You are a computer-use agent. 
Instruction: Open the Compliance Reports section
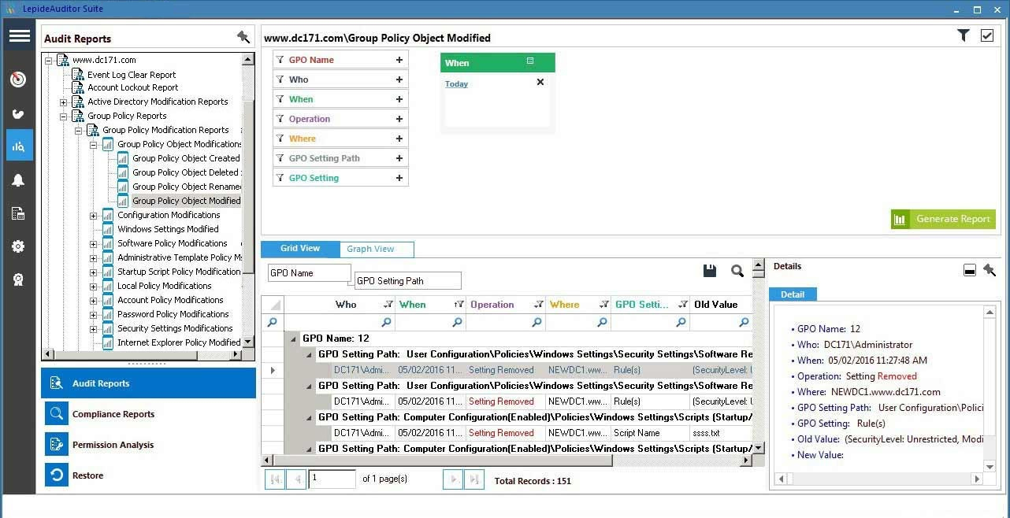click(149, 414)
